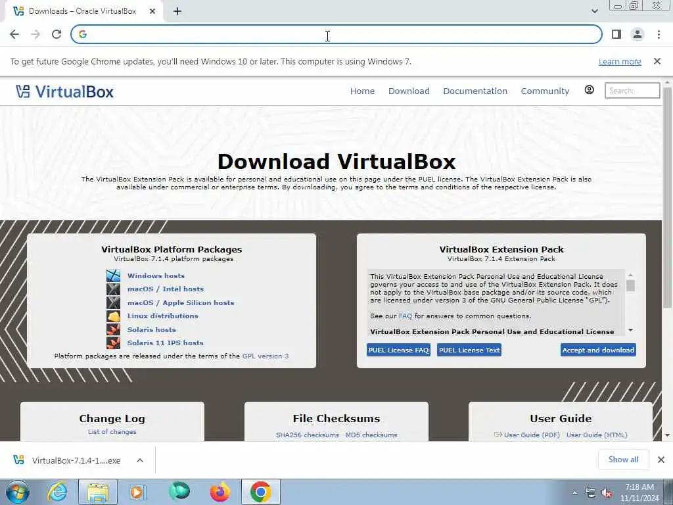Image resolution: width=673 pixels, height=505 pixels.
Task: Open Download navigation item
Action: tap(409, 91)
